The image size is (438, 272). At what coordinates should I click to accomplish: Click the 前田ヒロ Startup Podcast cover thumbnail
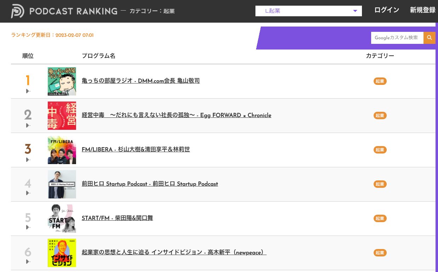[62, 184]
